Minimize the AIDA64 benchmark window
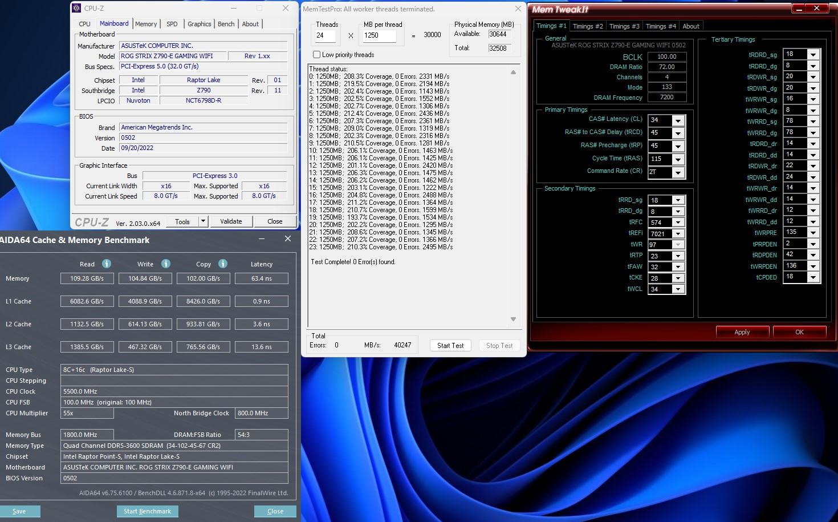Image resolution: width=838 pixels, height=522 pixels. (262, 239)
